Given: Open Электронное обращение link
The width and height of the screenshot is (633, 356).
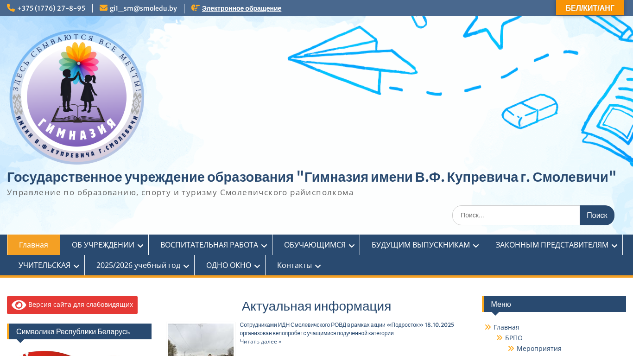Looking at the screenshot, I should tap(241, 8).
